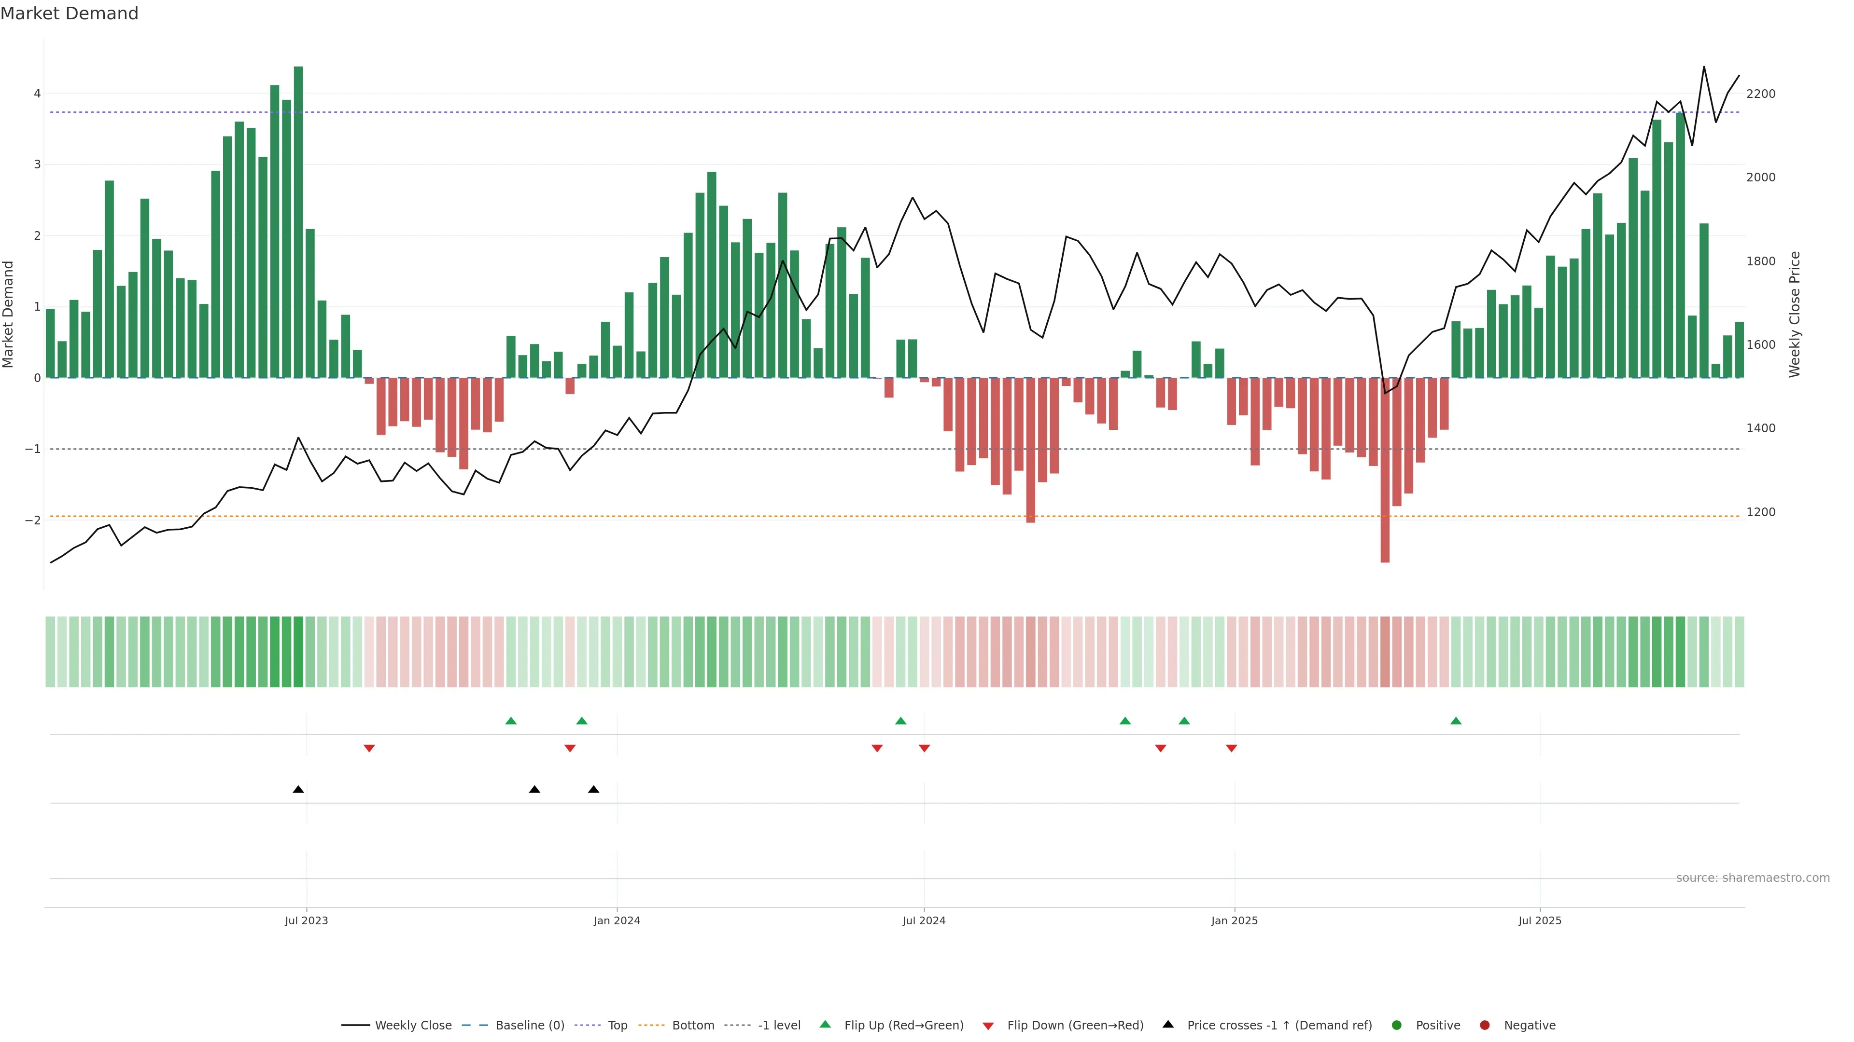
Task: Click the Weekly Close Price axis title
Action: tap(1794, 314)
